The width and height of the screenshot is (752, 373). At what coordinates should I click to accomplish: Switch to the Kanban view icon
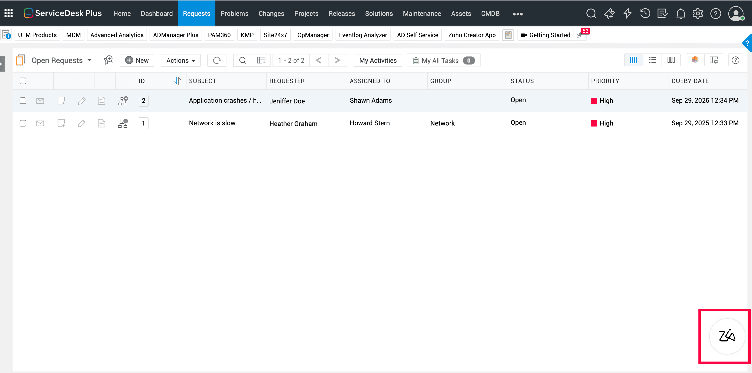click(x=671, y=60)
